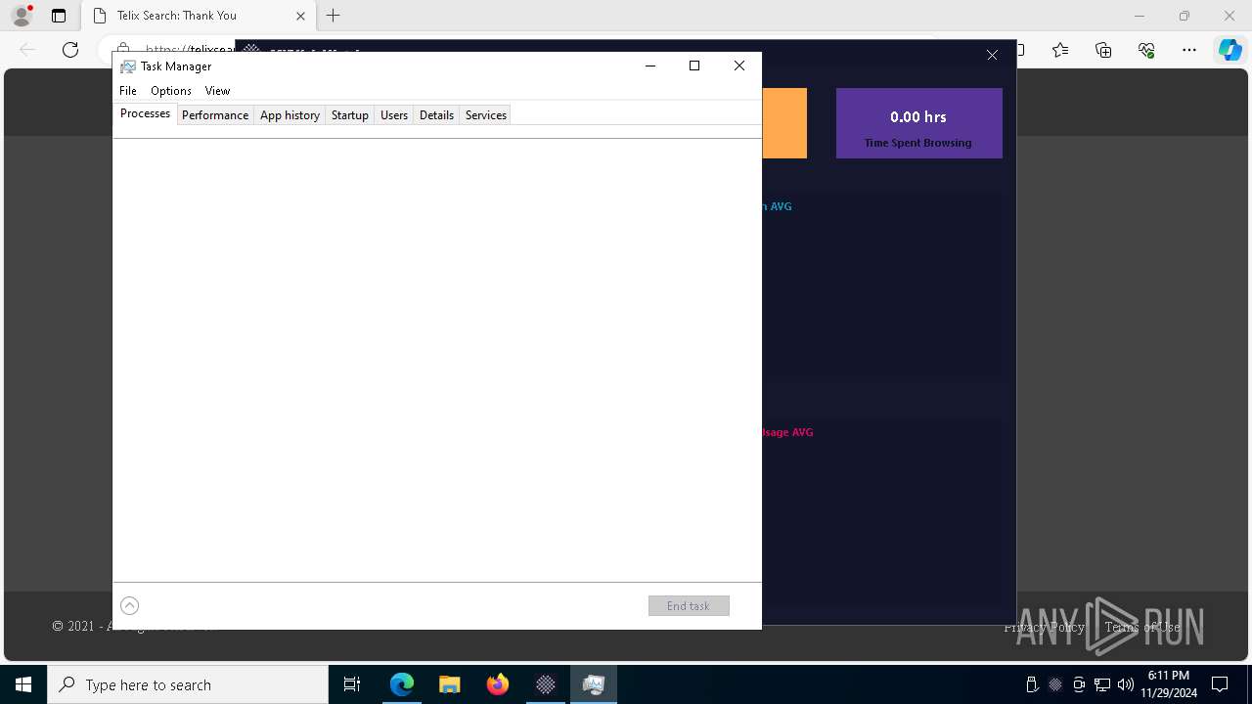Screen dimensions: 1252x704
Task: Open File Explorer from the taskbar
Action: pos(449,684)
